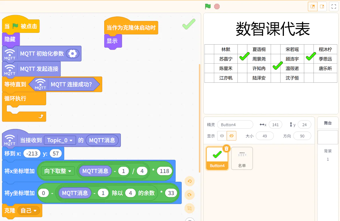340x221 pixels.
Task: Click 陆泽安 name on stage
Action: pos(259,78)
